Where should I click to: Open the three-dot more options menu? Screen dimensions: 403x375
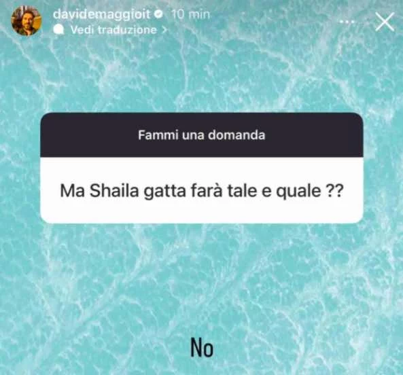point(347,22)
